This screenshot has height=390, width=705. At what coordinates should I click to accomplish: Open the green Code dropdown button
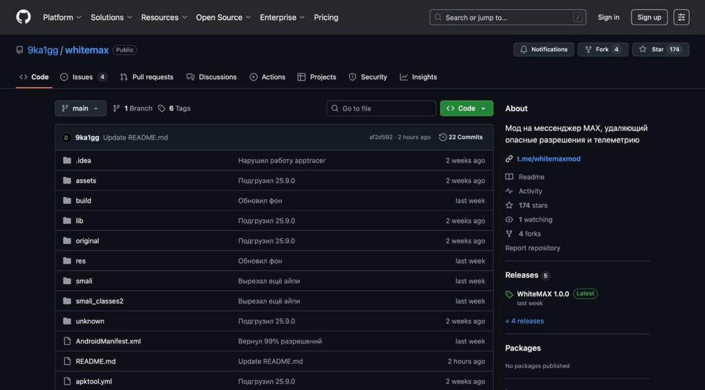click(x=466, y=108)
